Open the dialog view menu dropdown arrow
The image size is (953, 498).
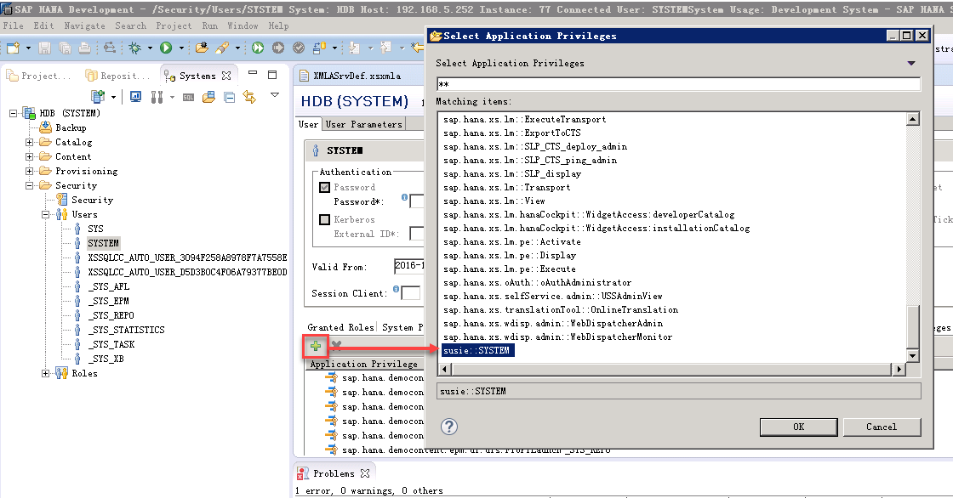pos(910,64)
